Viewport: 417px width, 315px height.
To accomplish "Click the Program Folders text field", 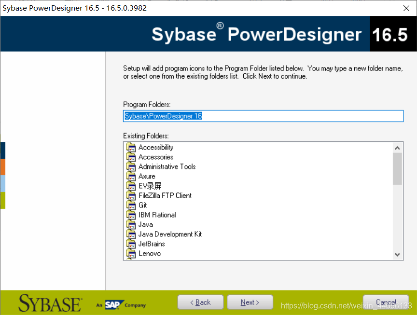I will point(264,116).
